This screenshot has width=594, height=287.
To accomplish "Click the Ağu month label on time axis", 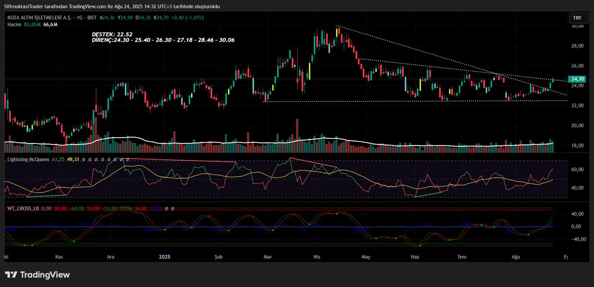I will (x=516, y=257).
